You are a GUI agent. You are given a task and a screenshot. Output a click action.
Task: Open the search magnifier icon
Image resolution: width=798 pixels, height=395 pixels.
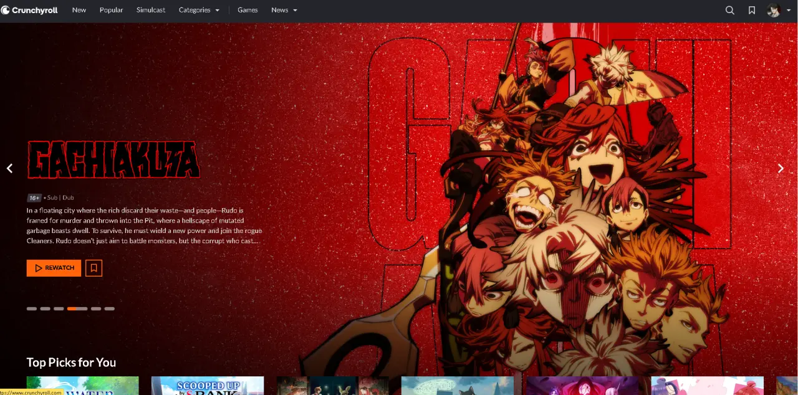(729, 10)
